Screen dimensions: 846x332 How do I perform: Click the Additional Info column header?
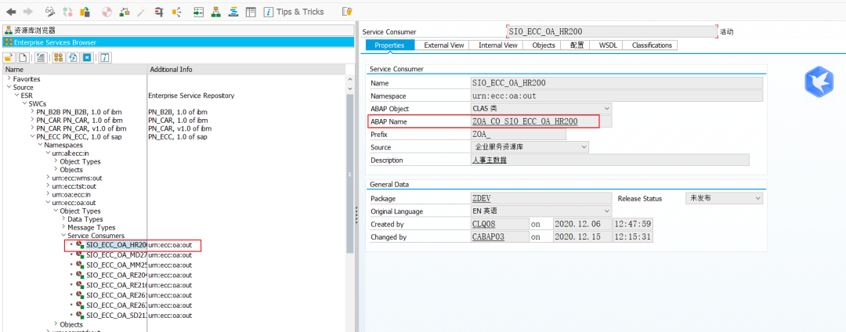coord(246,70)
